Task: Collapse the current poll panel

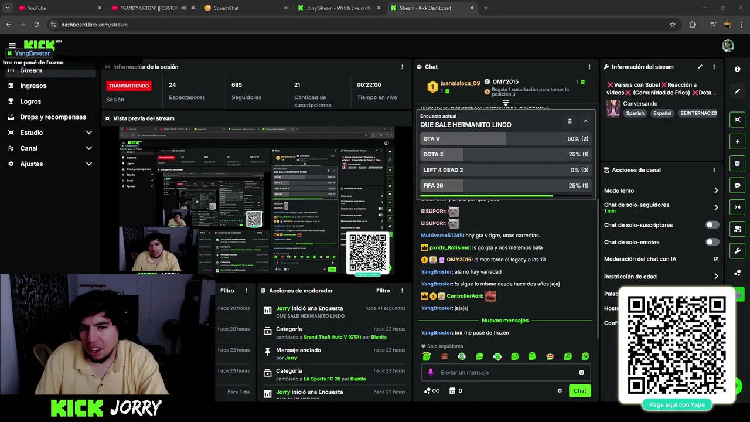Action: (x=585, y=121)
